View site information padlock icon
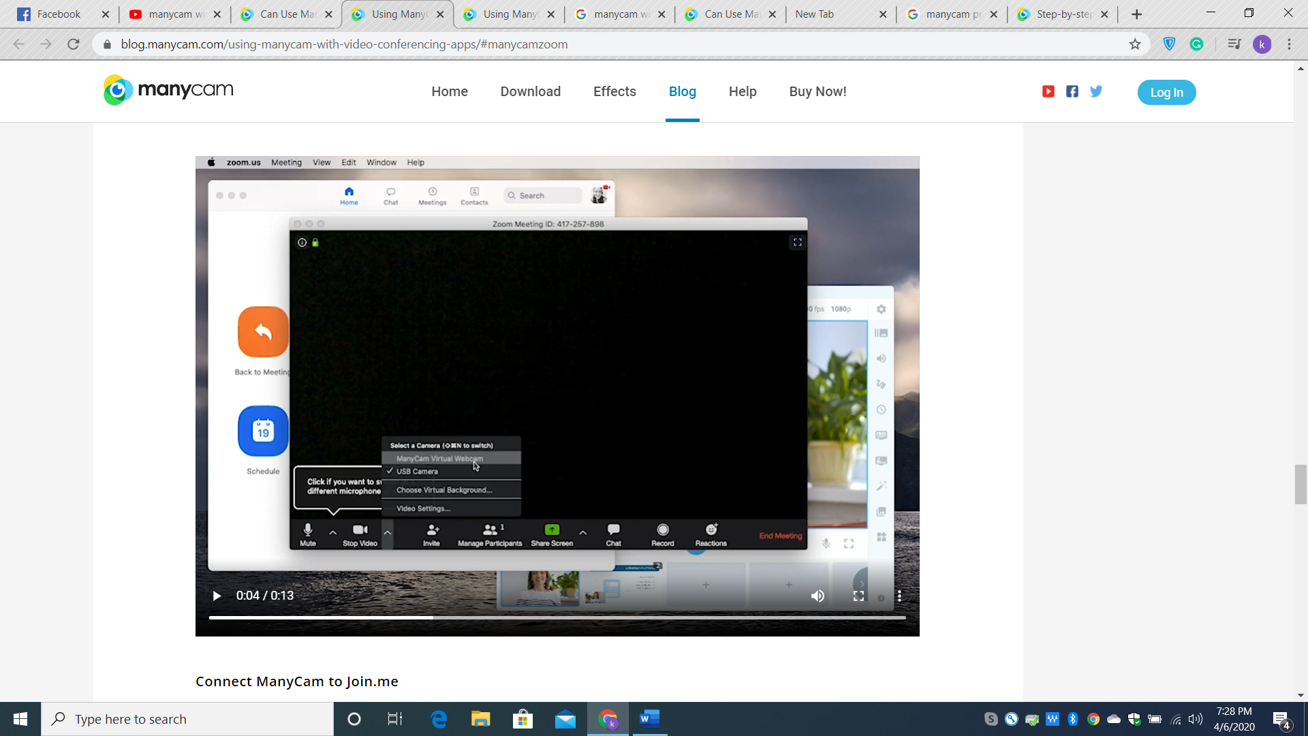Viewport: 1308px width, 736px height. (107, 44)
